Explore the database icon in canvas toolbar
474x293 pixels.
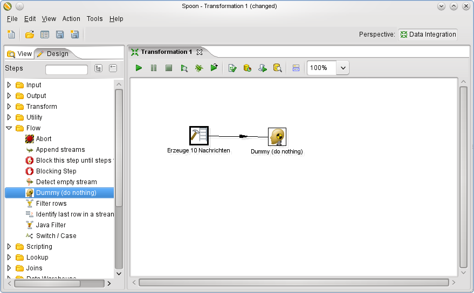point(278,68)
